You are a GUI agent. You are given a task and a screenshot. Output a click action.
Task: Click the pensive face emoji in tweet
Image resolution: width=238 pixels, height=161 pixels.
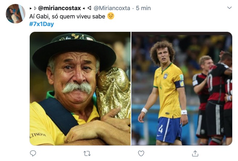pyautogui.click(x=111, y=16)
